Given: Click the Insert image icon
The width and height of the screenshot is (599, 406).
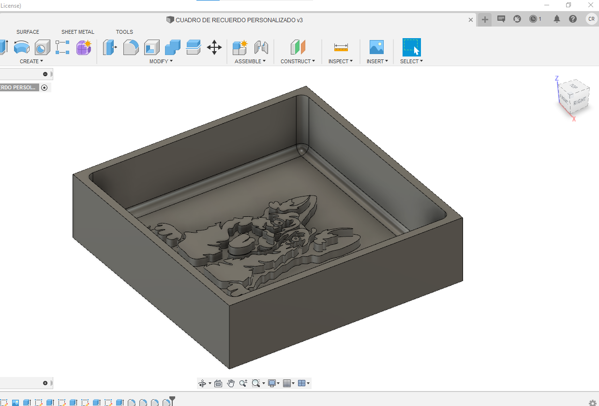Looking at the screenshot, I should (x=376, y=47).
